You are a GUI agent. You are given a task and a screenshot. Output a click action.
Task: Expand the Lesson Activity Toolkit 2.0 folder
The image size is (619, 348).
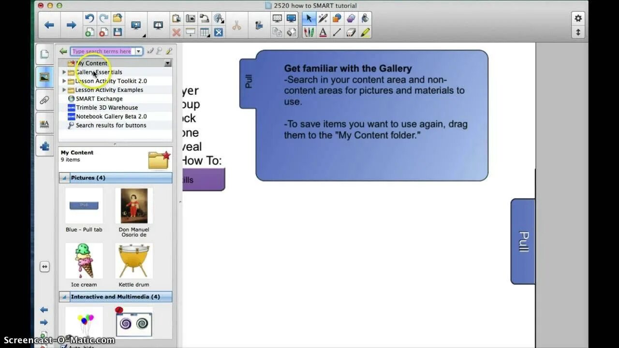coord(64,81)
